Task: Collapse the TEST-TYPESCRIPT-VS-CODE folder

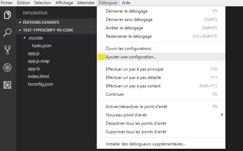Action: (x=20, y=30)
